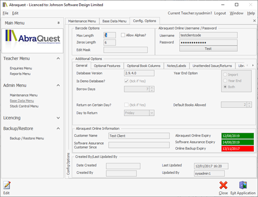Viewport: 258px width, 197px height.
Task: Click the Logout link
Action: tap(220, 13)
